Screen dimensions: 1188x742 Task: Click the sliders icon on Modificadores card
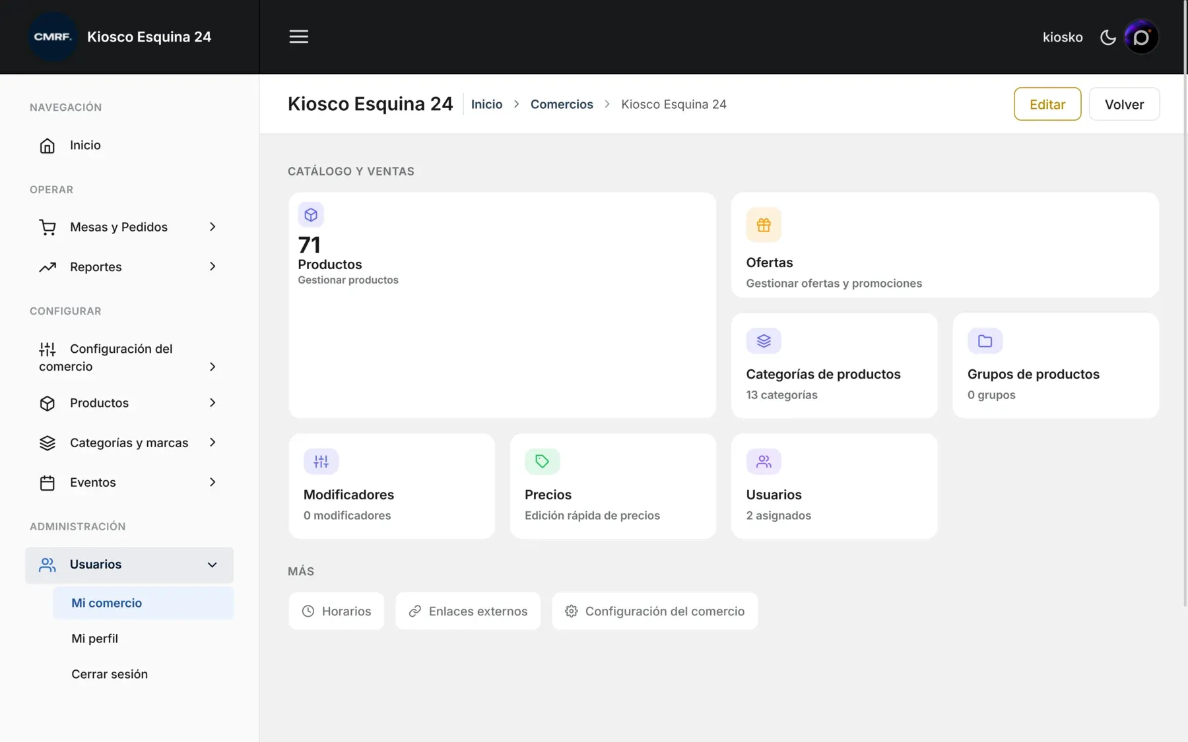click(x=321, y=462)
